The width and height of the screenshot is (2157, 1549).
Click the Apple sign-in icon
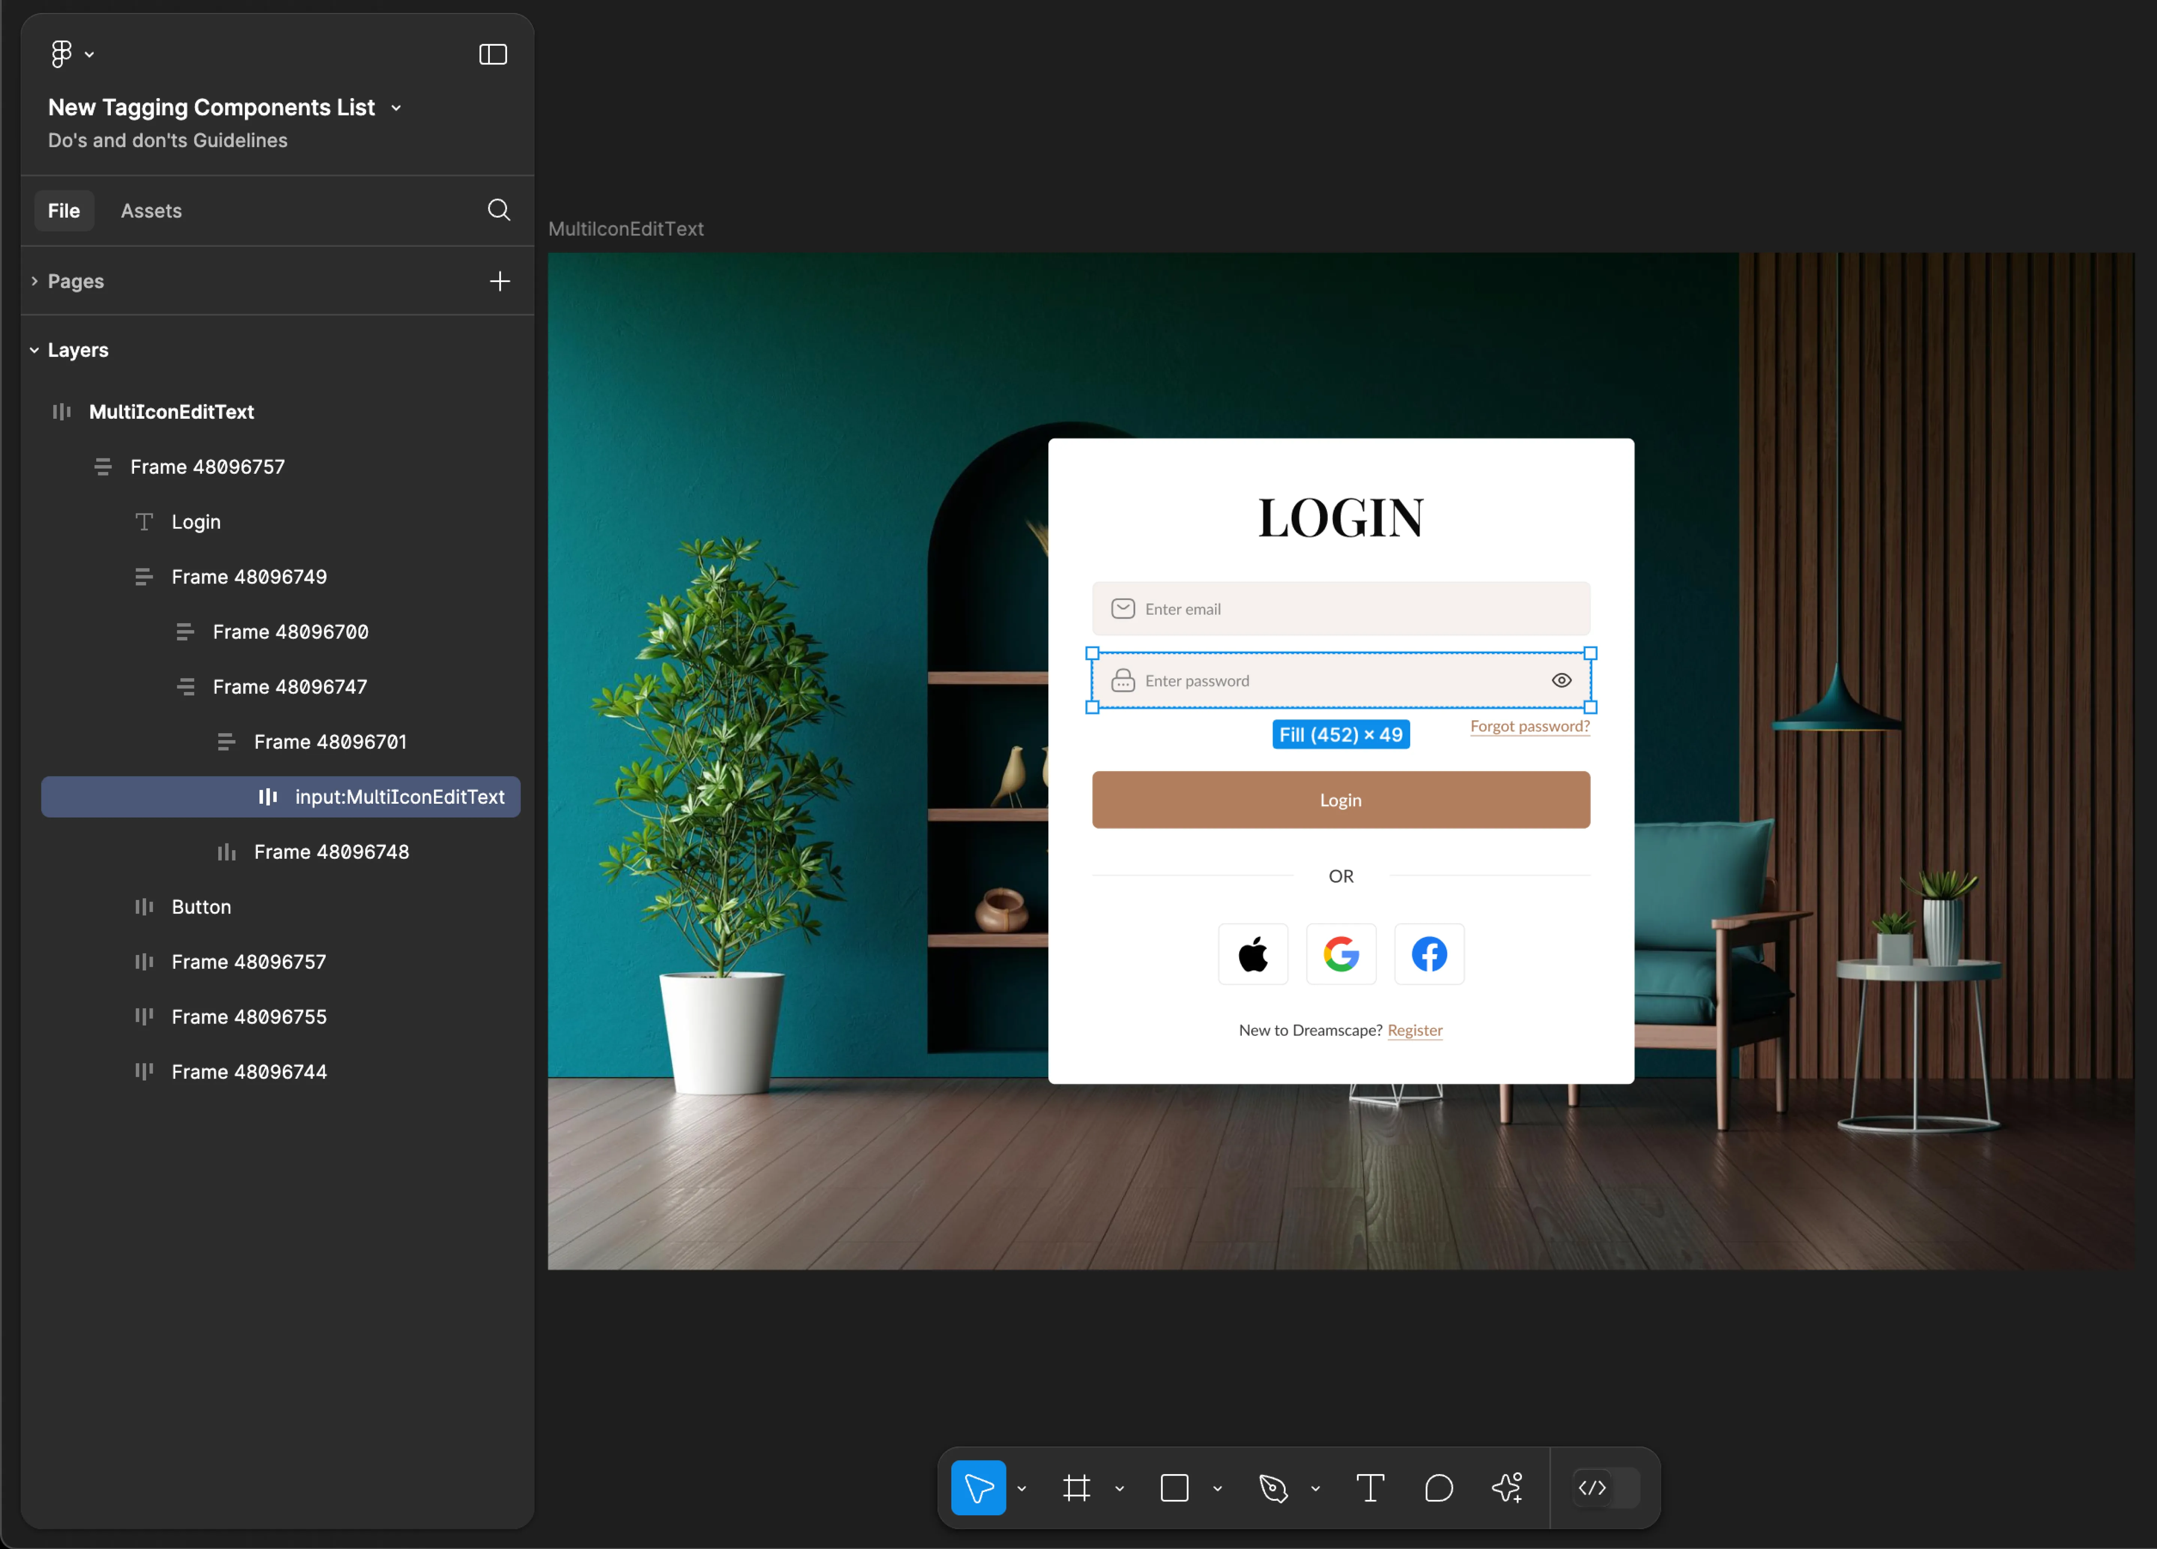click(x=1253, y=955)
